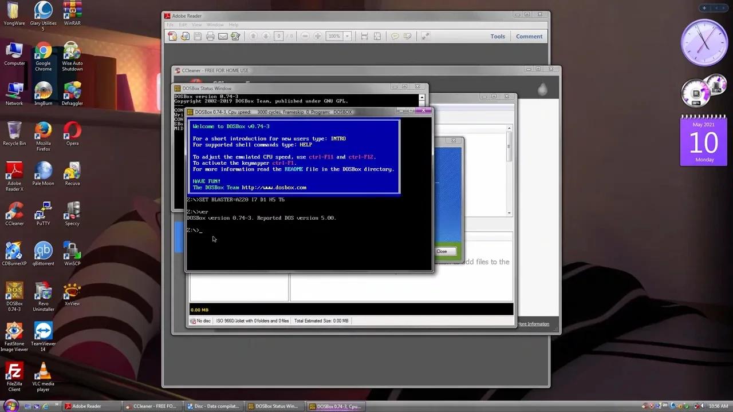Click the 0.00 MB disc capacity bar

pyautogui.click(x=351, y=310)
